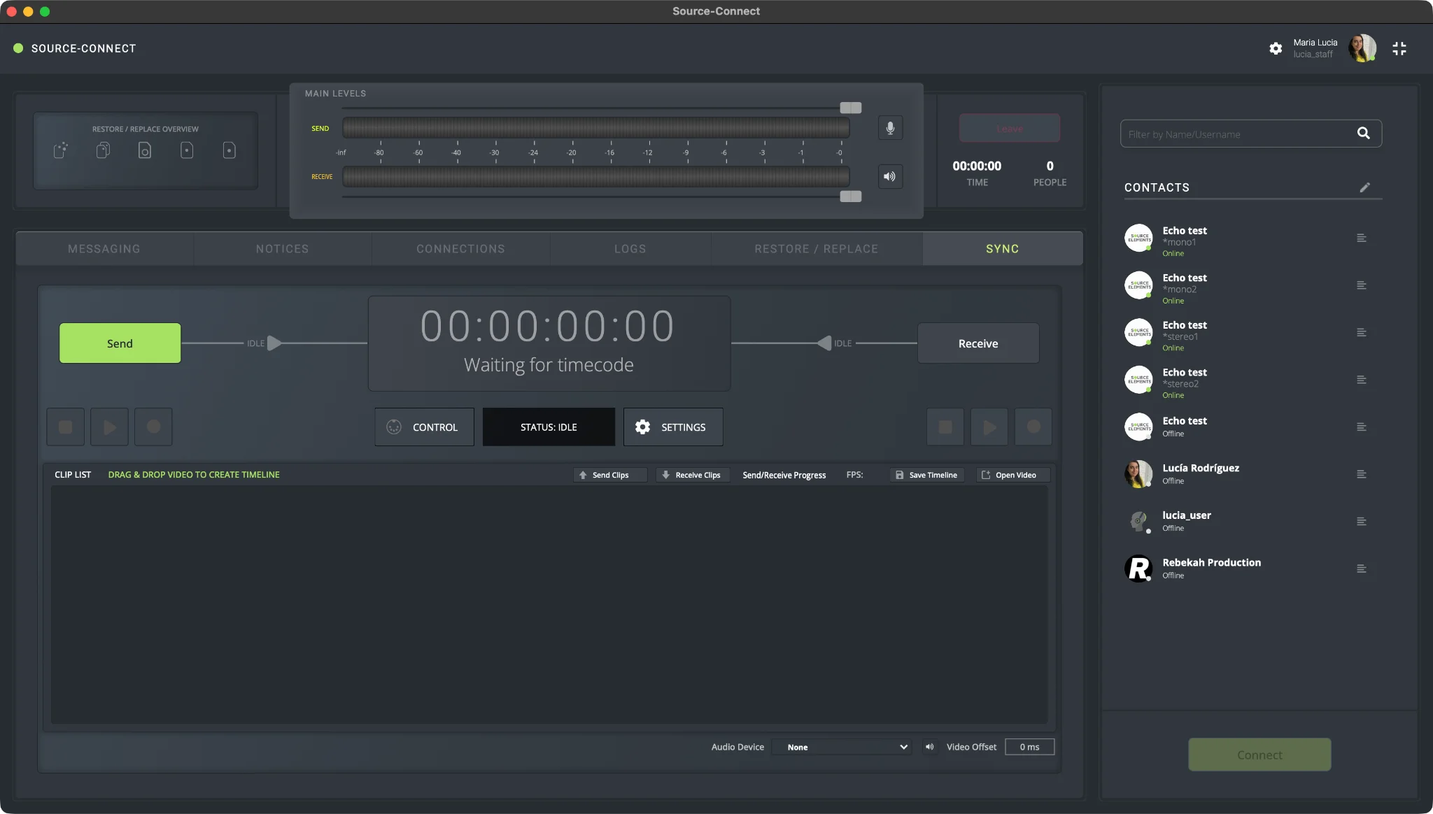Click the contacts search magnifier icon

pyautogui.click(x=1364, y=133)
